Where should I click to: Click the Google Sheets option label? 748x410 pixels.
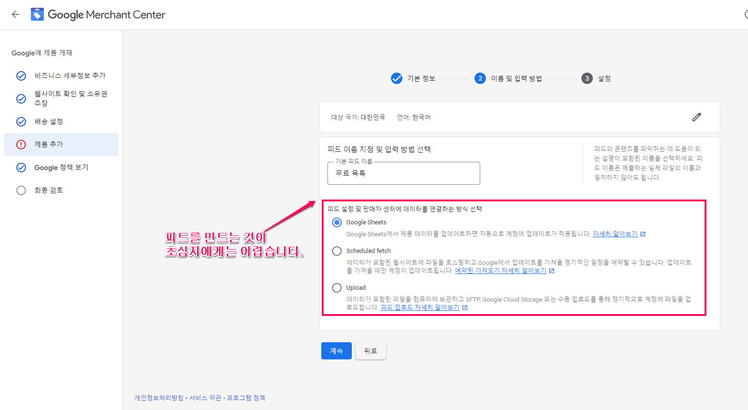pos(366,222)
